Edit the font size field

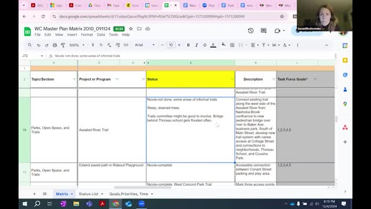[x=171, y=45]
